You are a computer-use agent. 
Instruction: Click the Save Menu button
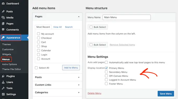[x=166, y=94]
